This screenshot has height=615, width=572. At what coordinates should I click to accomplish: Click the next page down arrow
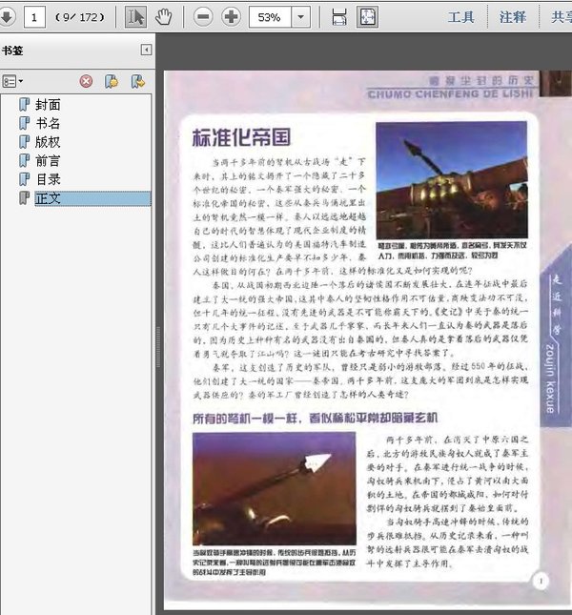[x=6, y=17]
